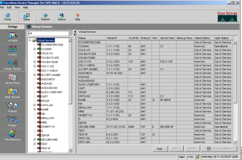Sort by the Admin Status column header
242x160 pixels.
click(x=204, y=38)
